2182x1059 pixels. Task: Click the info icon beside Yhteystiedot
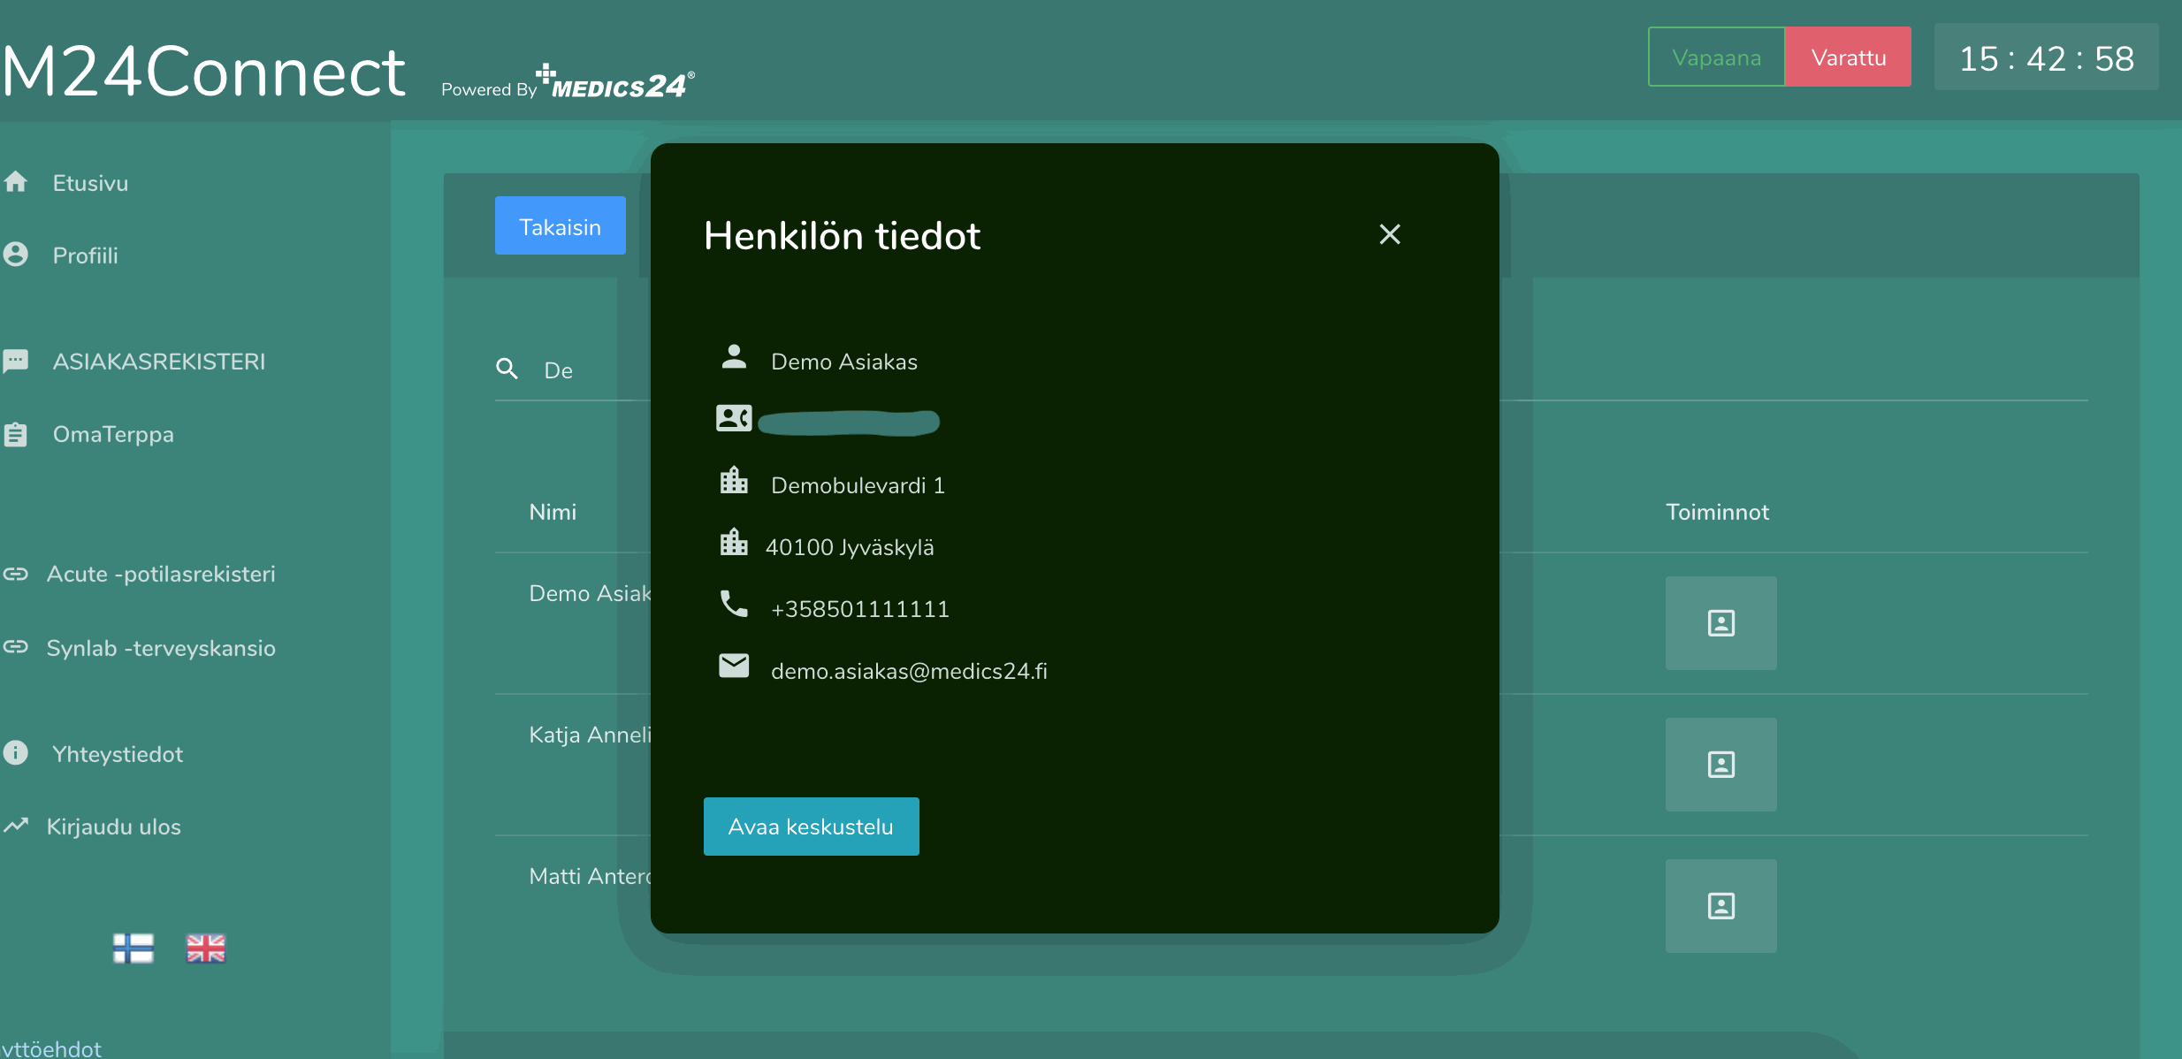16,752
